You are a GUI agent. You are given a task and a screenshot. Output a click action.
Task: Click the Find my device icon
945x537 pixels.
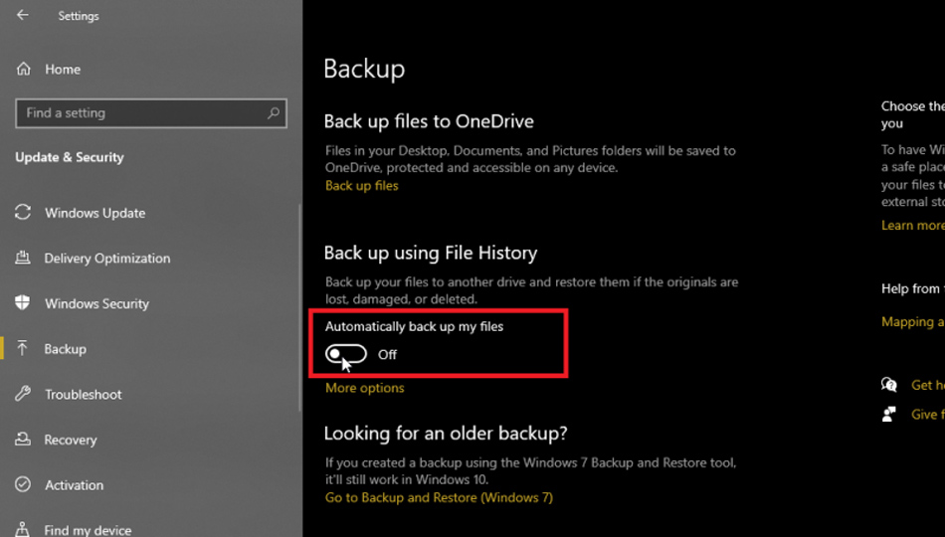point(23,529)
